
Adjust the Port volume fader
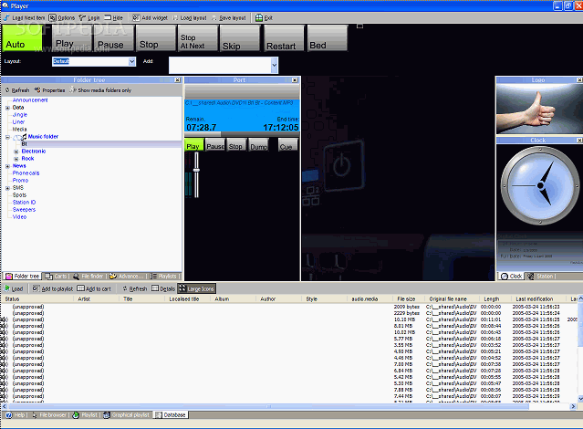point(196,170)
